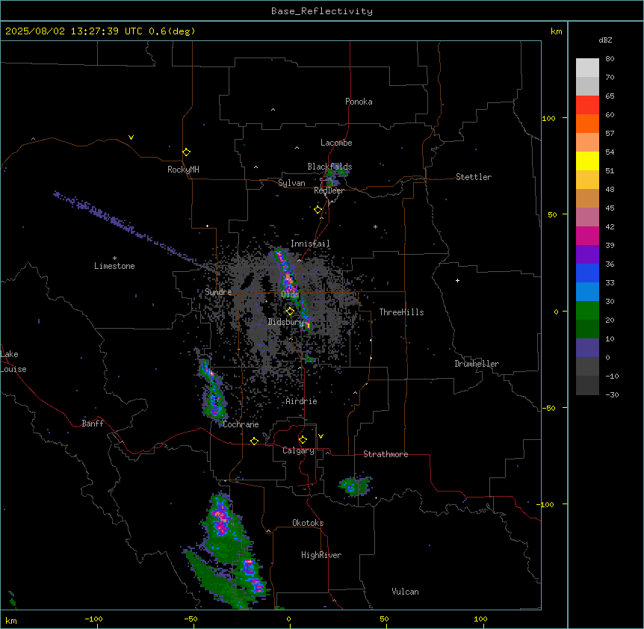Select the brown 45-48 dBZ legend swatch
The width and height of the screenshot is (644, 629).
587,198
